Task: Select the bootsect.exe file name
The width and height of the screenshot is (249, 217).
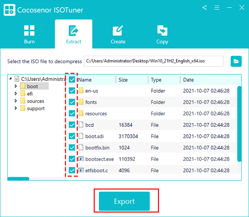Action: 100,159
